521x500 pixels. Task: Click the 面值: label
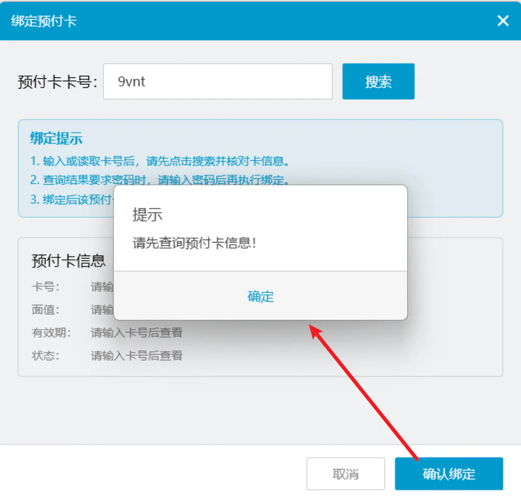(45, 310)
